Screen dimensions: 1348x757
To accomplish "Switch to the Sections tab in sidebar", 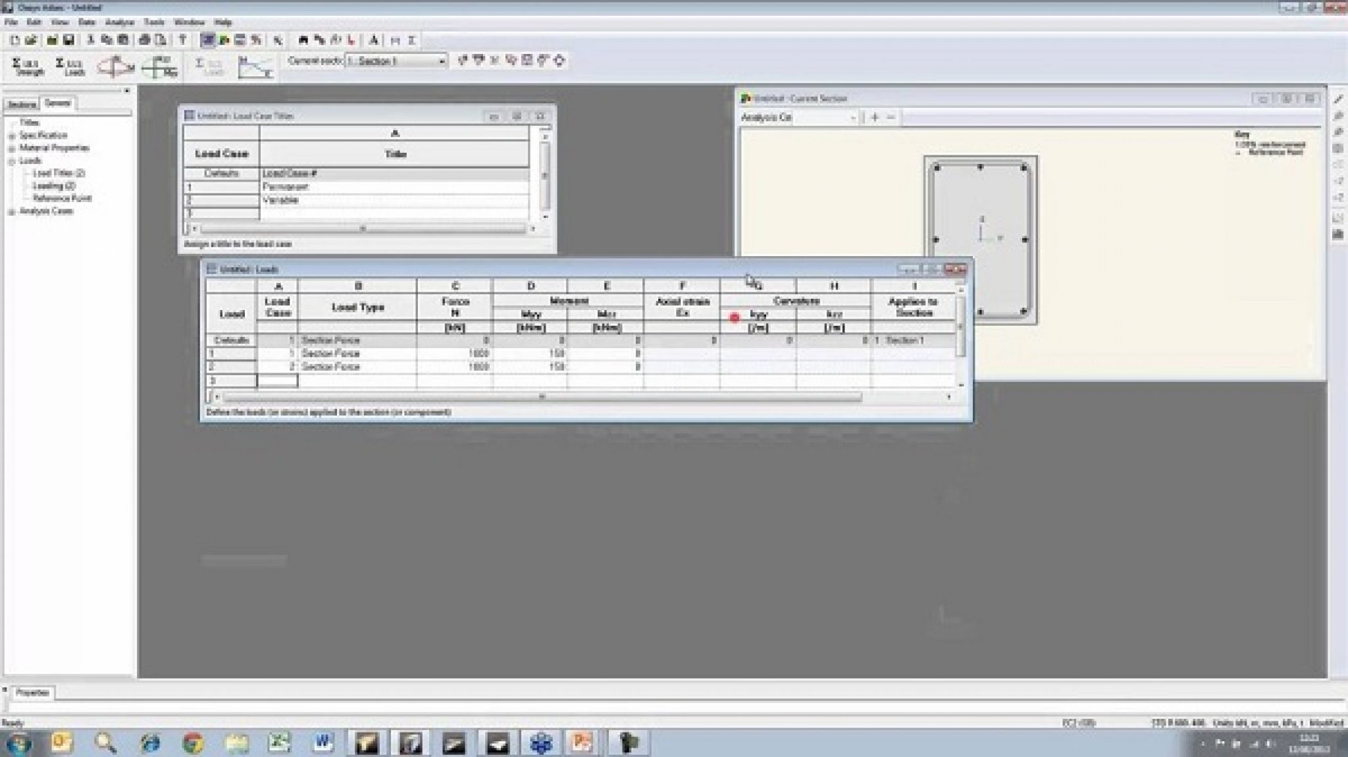I will click(22, 104).
